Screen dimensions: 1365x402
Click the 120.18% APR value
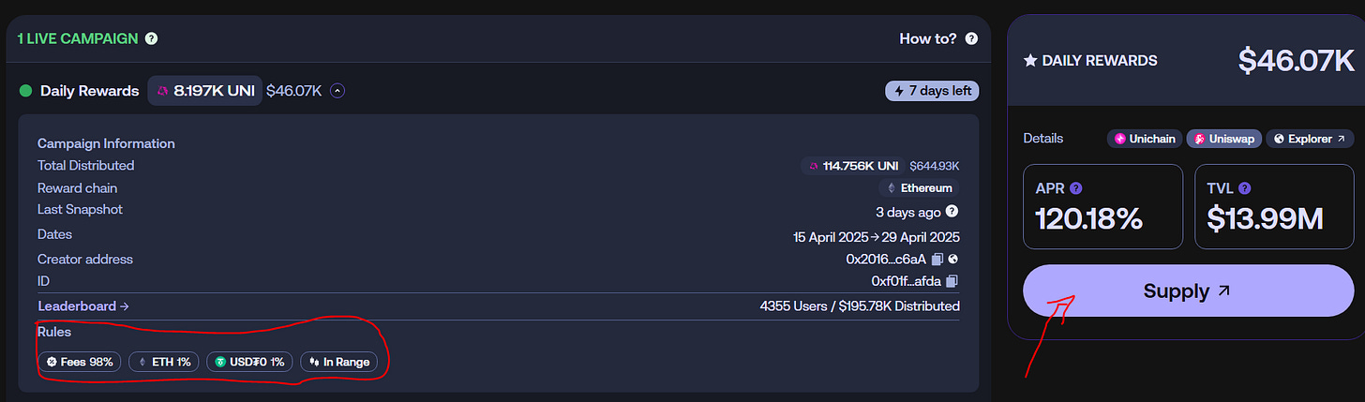coord(1088,219)
